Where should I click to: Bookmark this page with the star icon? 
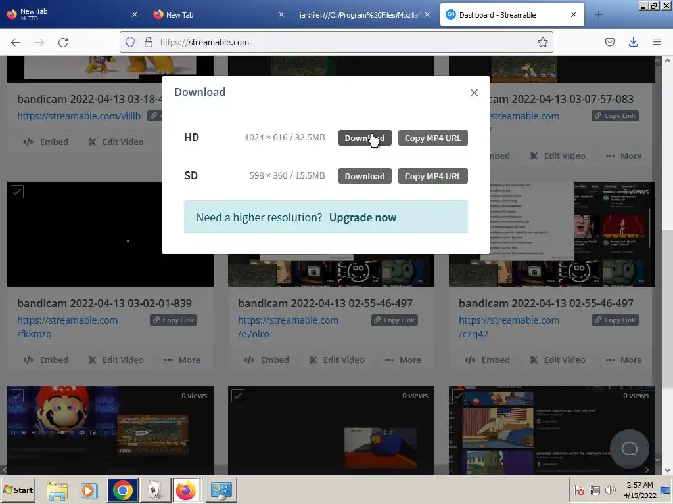point(542,42)
